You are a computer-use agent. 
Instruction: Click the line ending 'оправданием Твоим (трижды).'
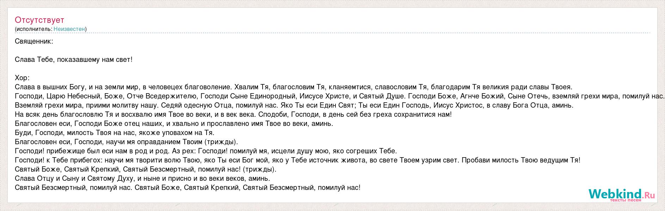click(x=127, y=142)
